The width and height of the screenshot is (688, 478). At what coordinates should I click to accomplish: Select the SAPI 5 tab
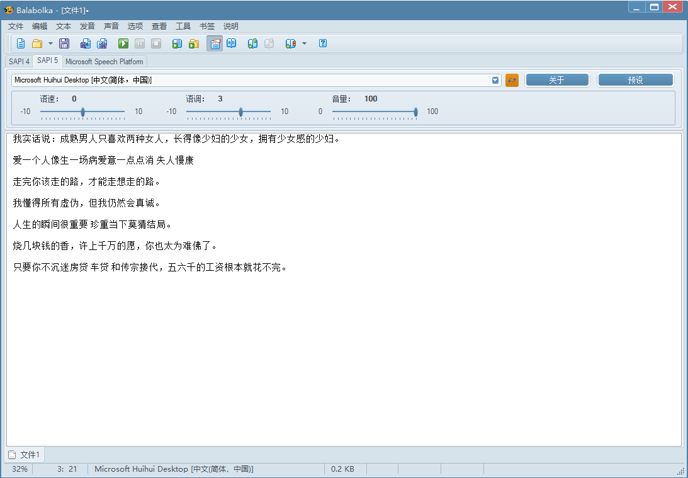(47, 60)
